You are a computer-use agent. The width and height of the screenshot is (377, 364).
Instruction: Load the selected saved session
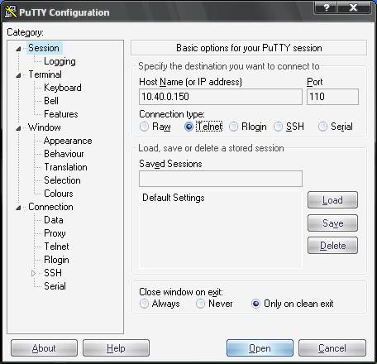tap(332, 200)
